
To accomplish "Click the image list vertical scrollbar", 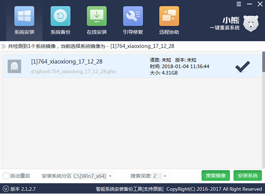I will pos(264,110).
